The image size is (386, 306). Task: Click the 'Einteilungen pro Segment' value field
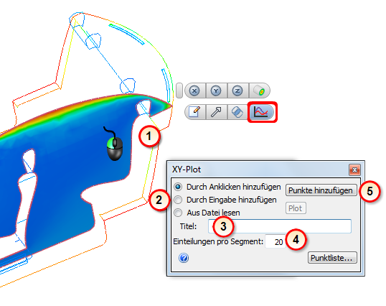tap(276, 241)
